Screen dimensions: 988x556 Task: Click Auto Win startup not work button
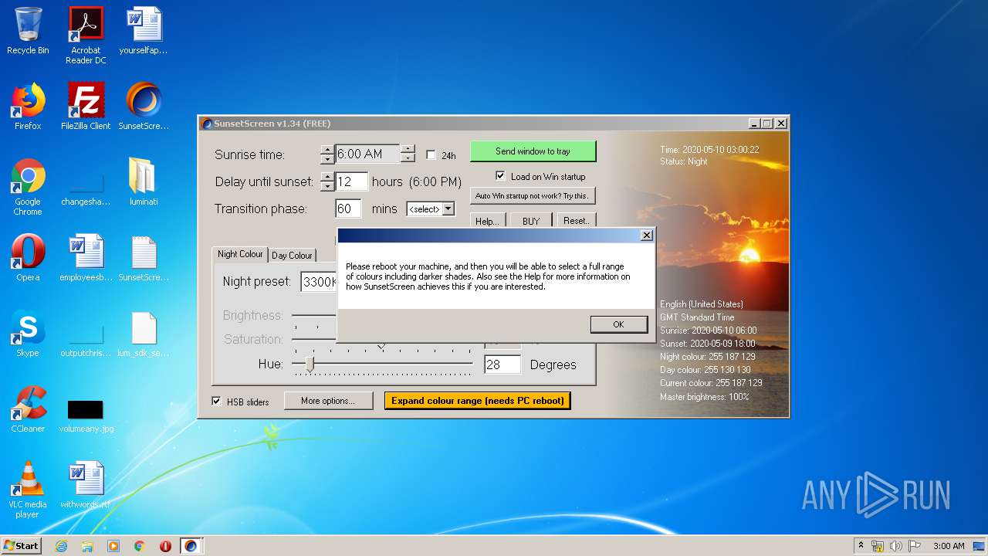click(532, 195)
